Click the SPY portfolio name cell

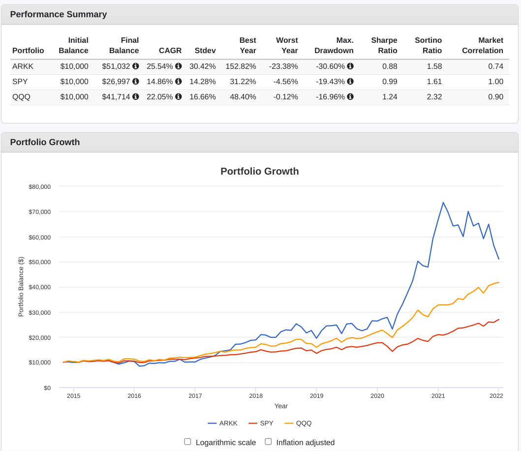click(x=20, y=82)
